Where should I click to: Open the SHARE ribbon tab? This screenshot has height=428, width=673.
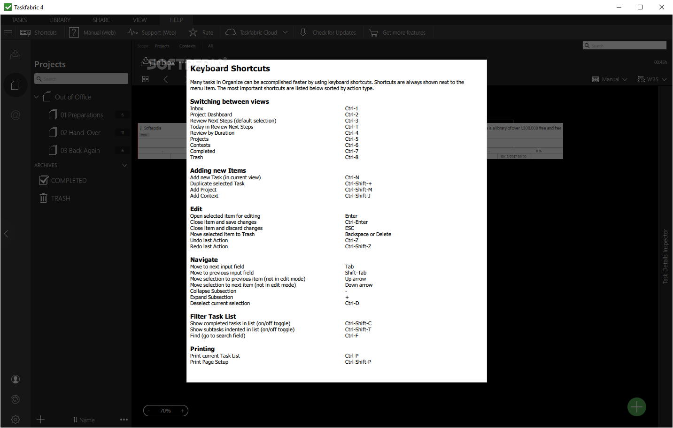(x=101, y=20)
